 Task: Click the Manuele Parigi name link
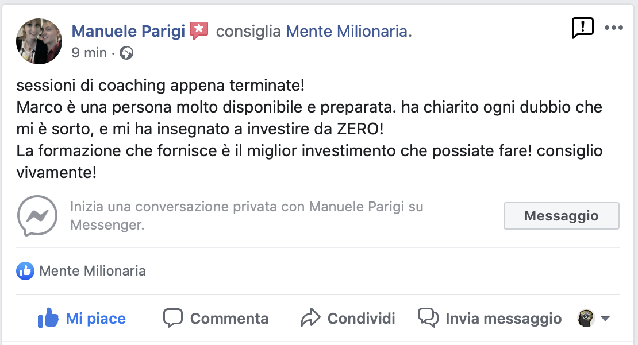128,31
